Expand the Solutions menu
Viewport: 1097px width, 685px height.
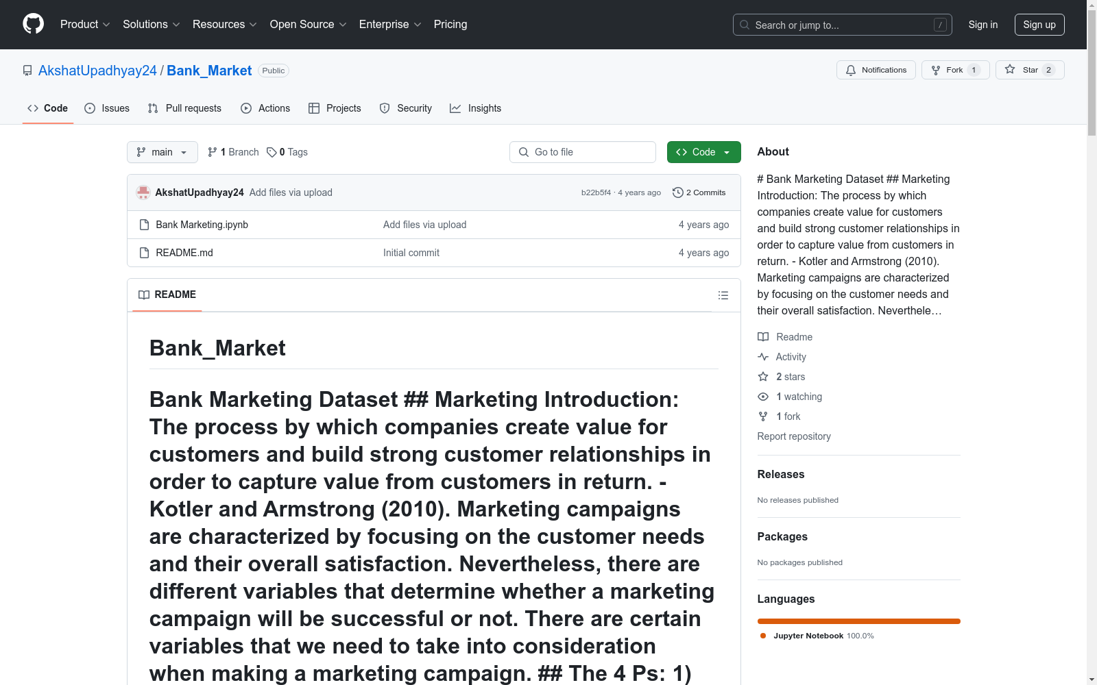(x=152, y=25)
